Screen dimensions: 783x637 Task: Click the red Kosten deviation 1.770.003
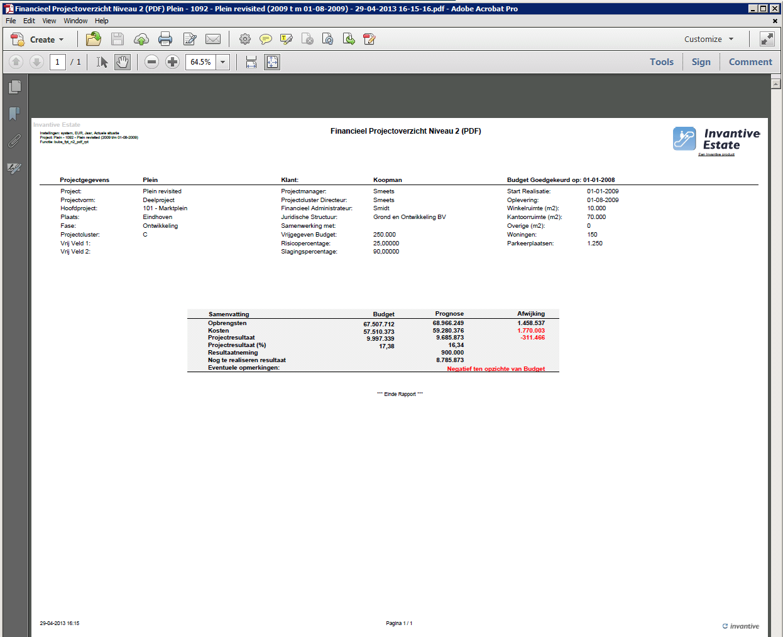coord(531,331)
